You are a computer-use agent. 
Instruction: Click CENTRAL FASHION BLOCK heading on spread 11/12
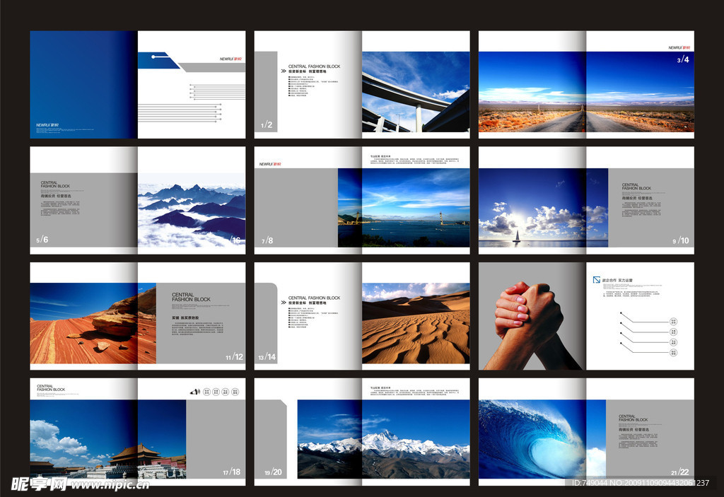pyautogui.click(x=191, y=297)
